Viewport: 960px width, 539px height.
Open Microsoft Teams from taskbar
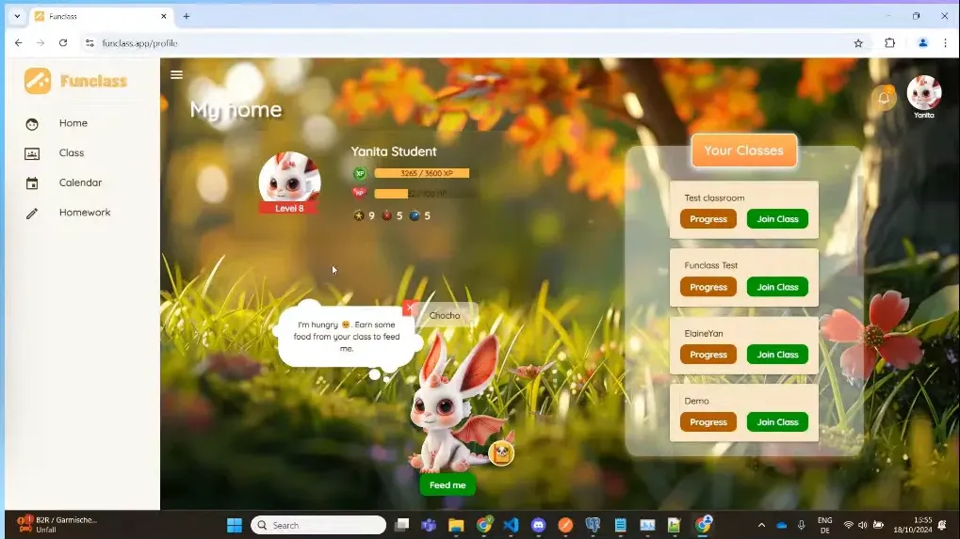pos(429,525)
